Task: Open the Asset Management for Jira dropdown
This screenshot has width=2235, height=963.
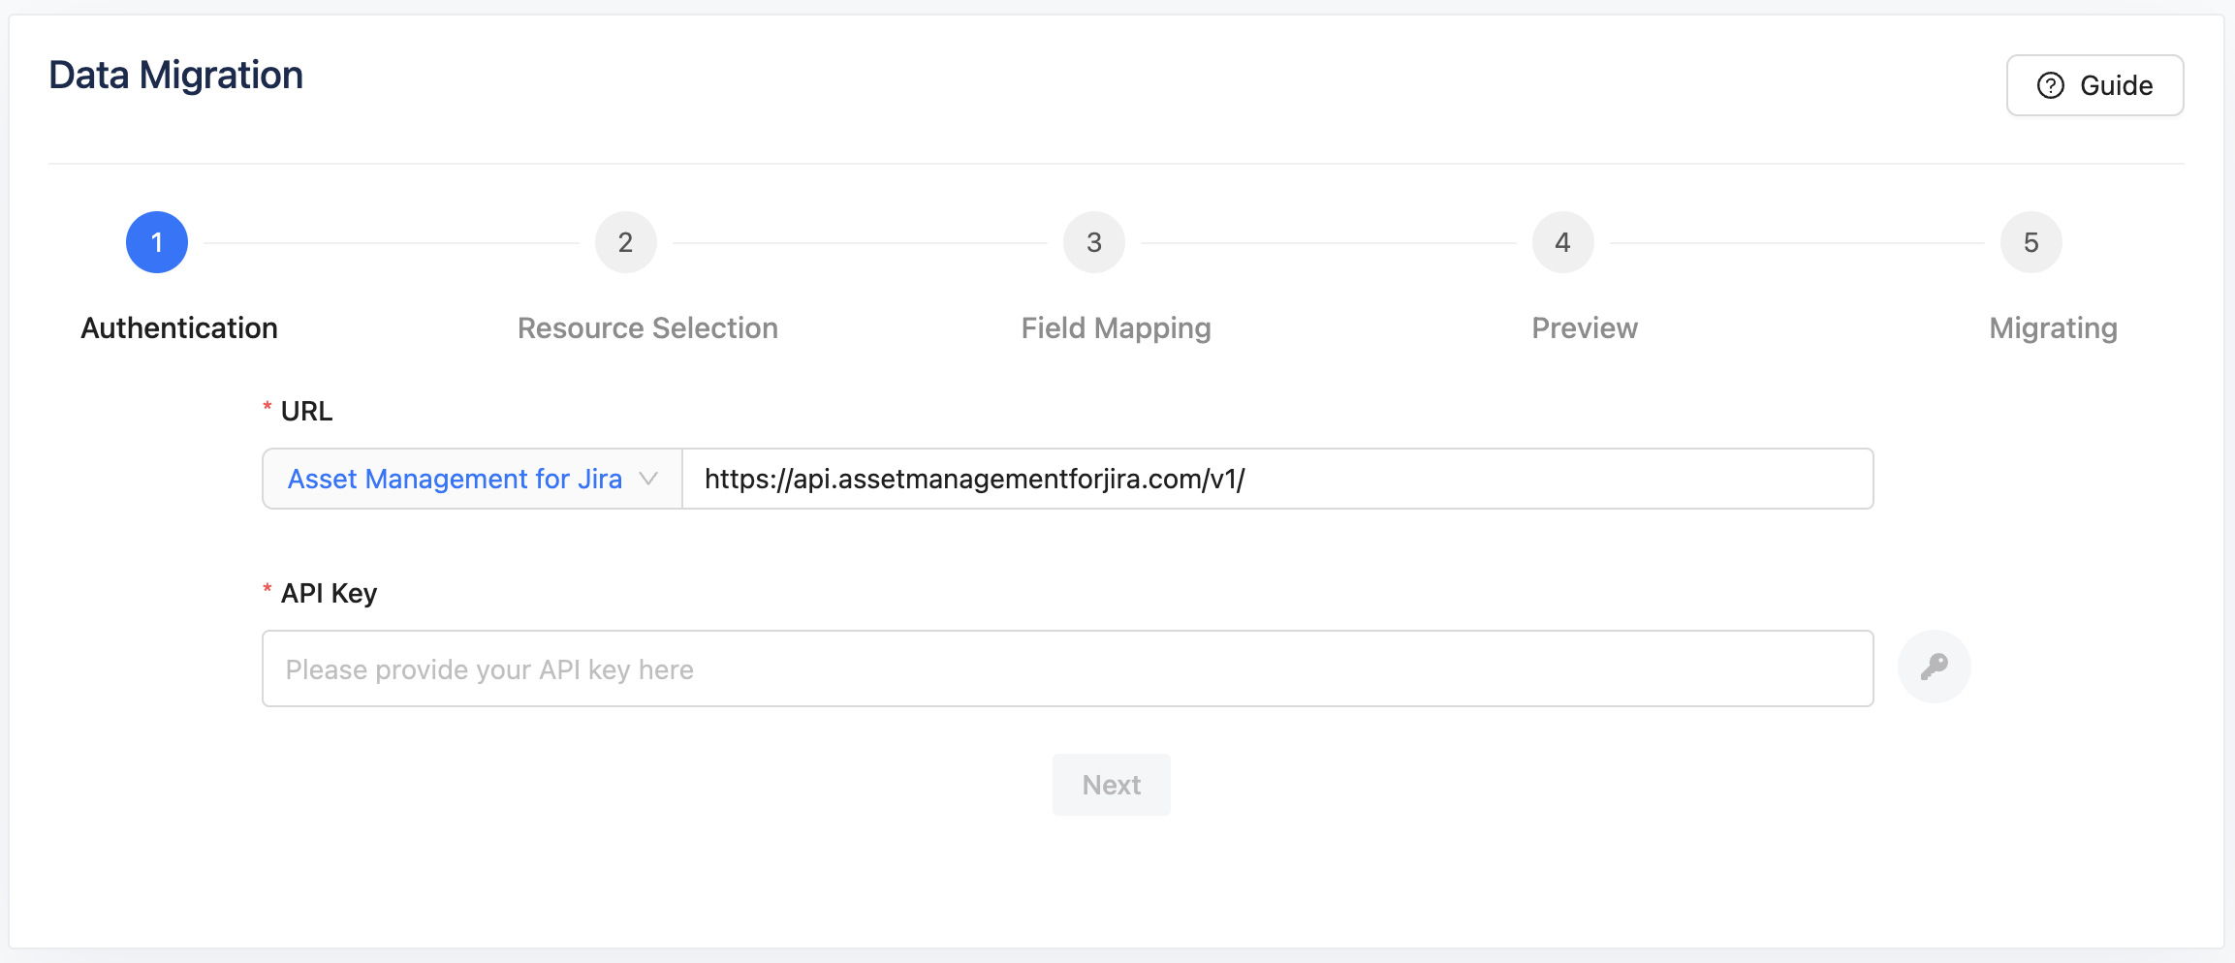Action: tap(455, 479)
